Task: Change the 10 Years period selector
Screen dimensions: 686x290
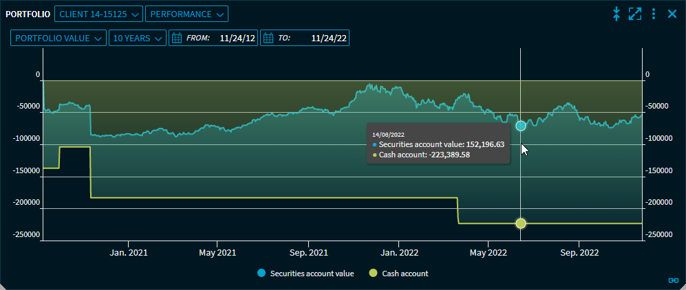Action: tap(138, 38)
